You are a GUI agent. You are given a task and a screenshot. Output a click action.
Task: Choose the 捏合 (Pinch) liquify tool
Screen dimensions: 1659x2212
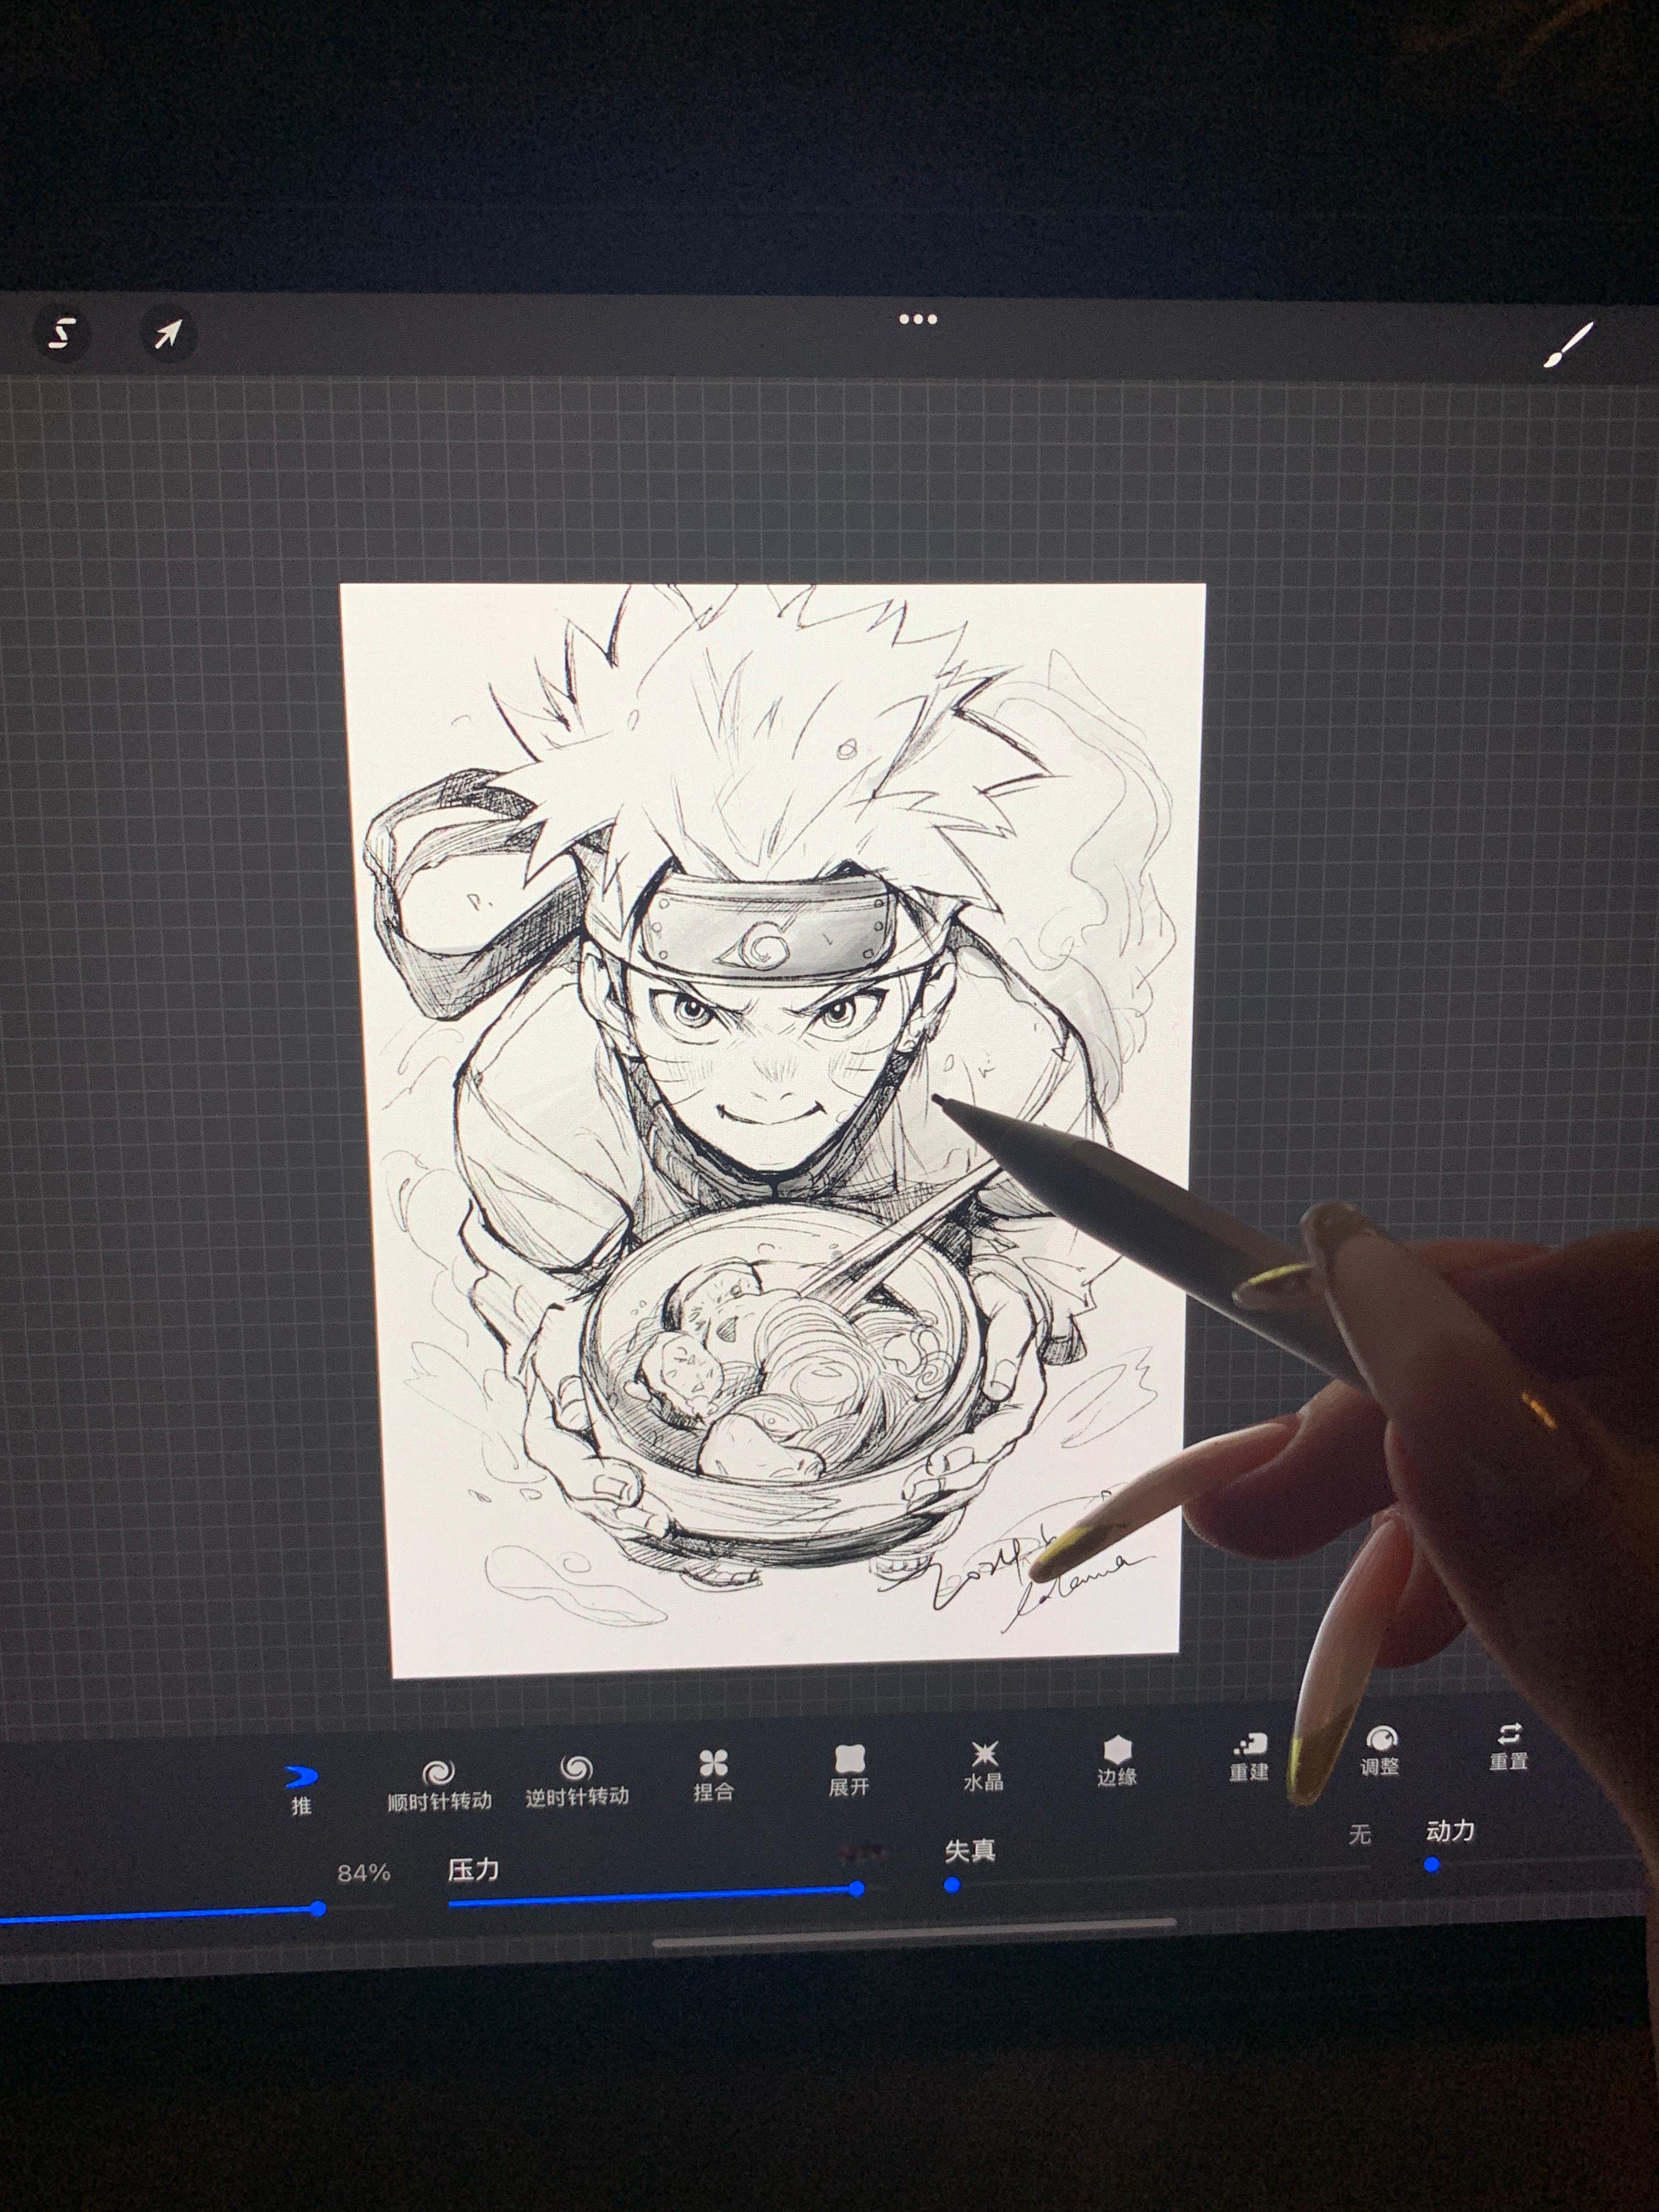coord(713,1776)
